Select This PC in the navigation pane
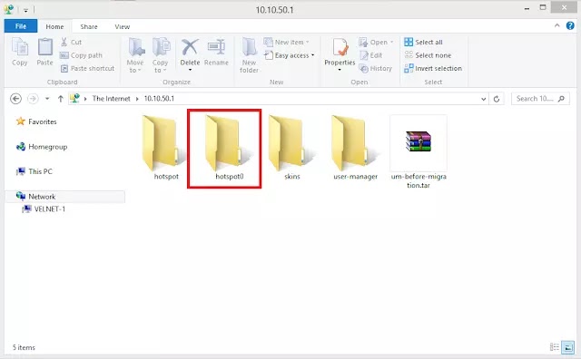This screenshot has height=359, width=581. click(x=34, y=171)
